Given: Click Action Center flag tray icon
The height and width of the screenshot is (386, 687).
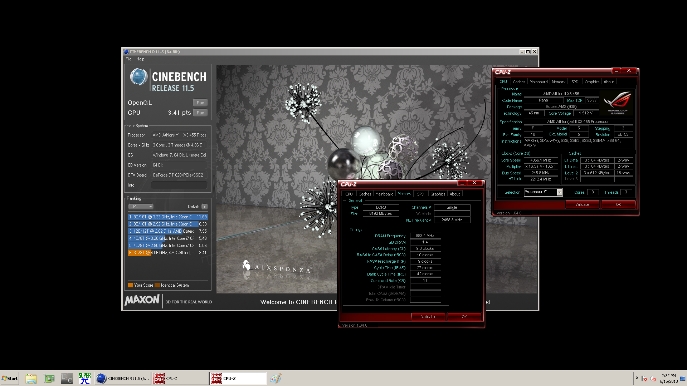Looking at the screenshot, I should pyautogui.click(x=645, y=378).
